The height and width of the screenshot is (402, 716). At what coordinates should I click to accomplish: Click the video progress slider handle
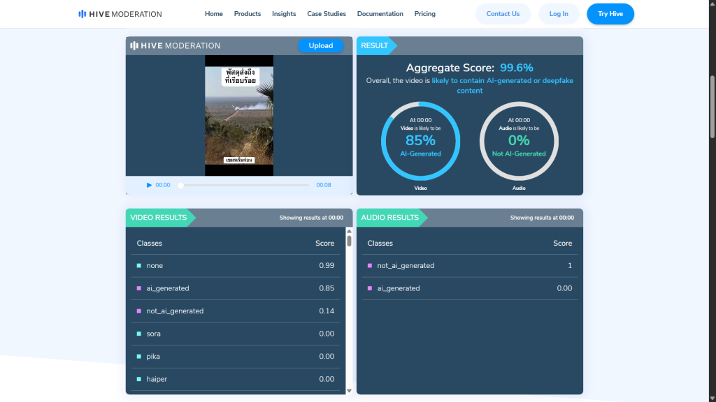click(180, 185)
